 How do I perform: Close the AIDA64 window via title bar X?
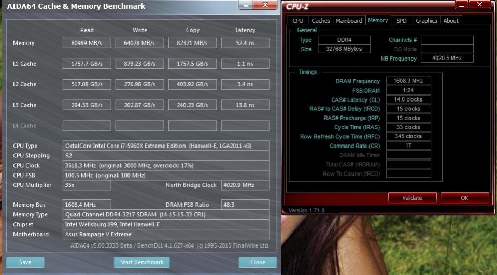coord(265,5)
